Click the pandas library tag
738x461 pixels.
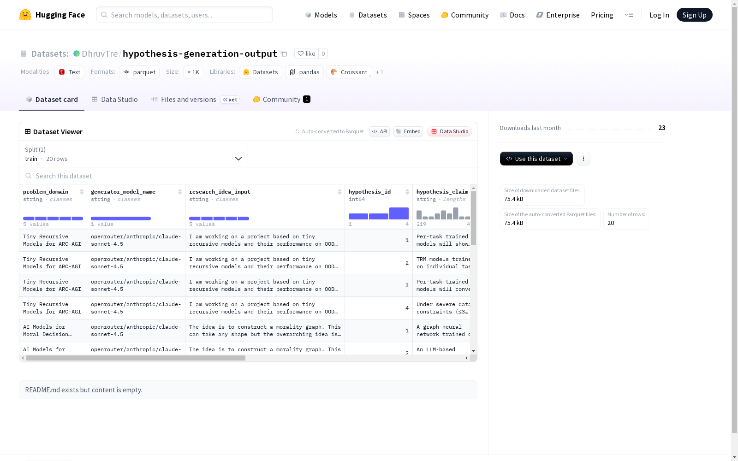pos(304,72)
